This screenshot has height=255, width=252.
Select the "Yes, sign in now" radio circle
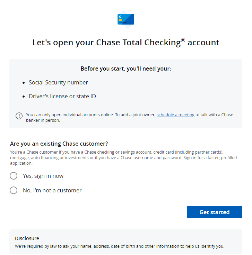pyautogui.click(x=14, y=176)
